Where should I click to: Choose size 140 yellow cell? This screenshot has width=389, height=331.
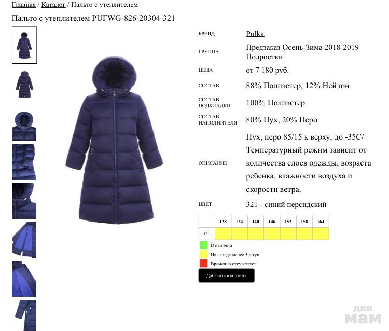[x=256, y=234]
